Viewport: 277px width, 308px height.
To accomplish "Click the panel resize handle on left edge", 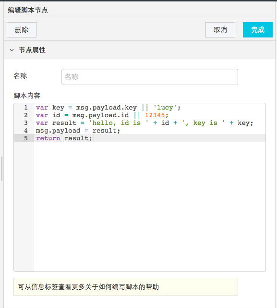I will [x=1, y=169].
